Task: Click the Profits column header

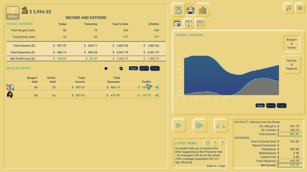Action: [146, 82]
